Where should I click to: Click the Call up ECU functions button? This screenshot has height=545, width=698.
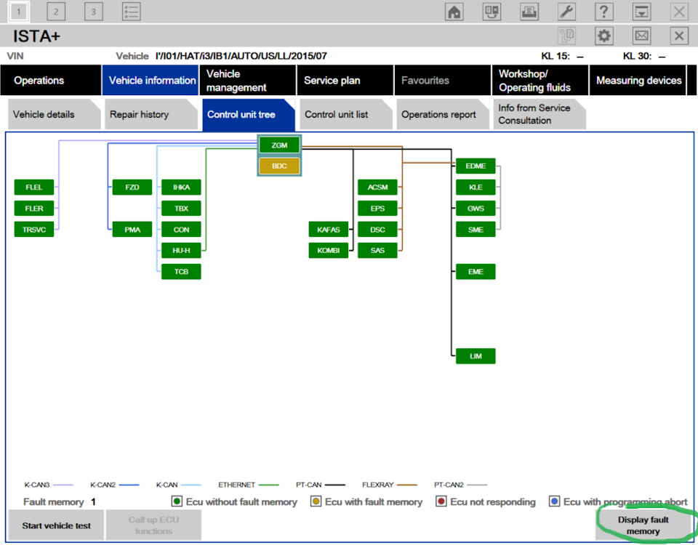[153, 525]
